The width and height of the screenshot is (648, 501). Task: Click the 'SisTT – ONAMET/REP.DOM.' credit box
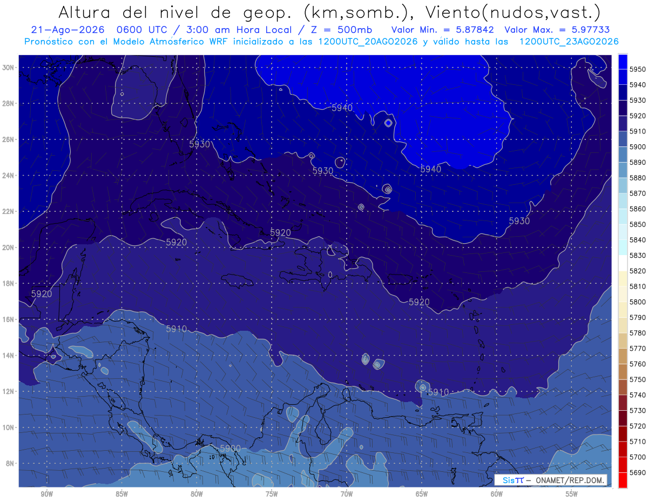tap(551, 480)
